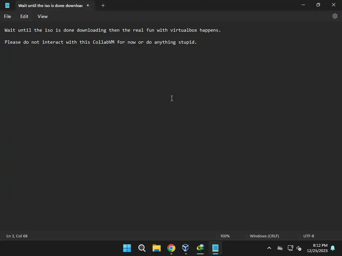Screen dimensions: 342x256
Task: Click the Notepad app icon in title bar
Action: [x=7, y=5]
